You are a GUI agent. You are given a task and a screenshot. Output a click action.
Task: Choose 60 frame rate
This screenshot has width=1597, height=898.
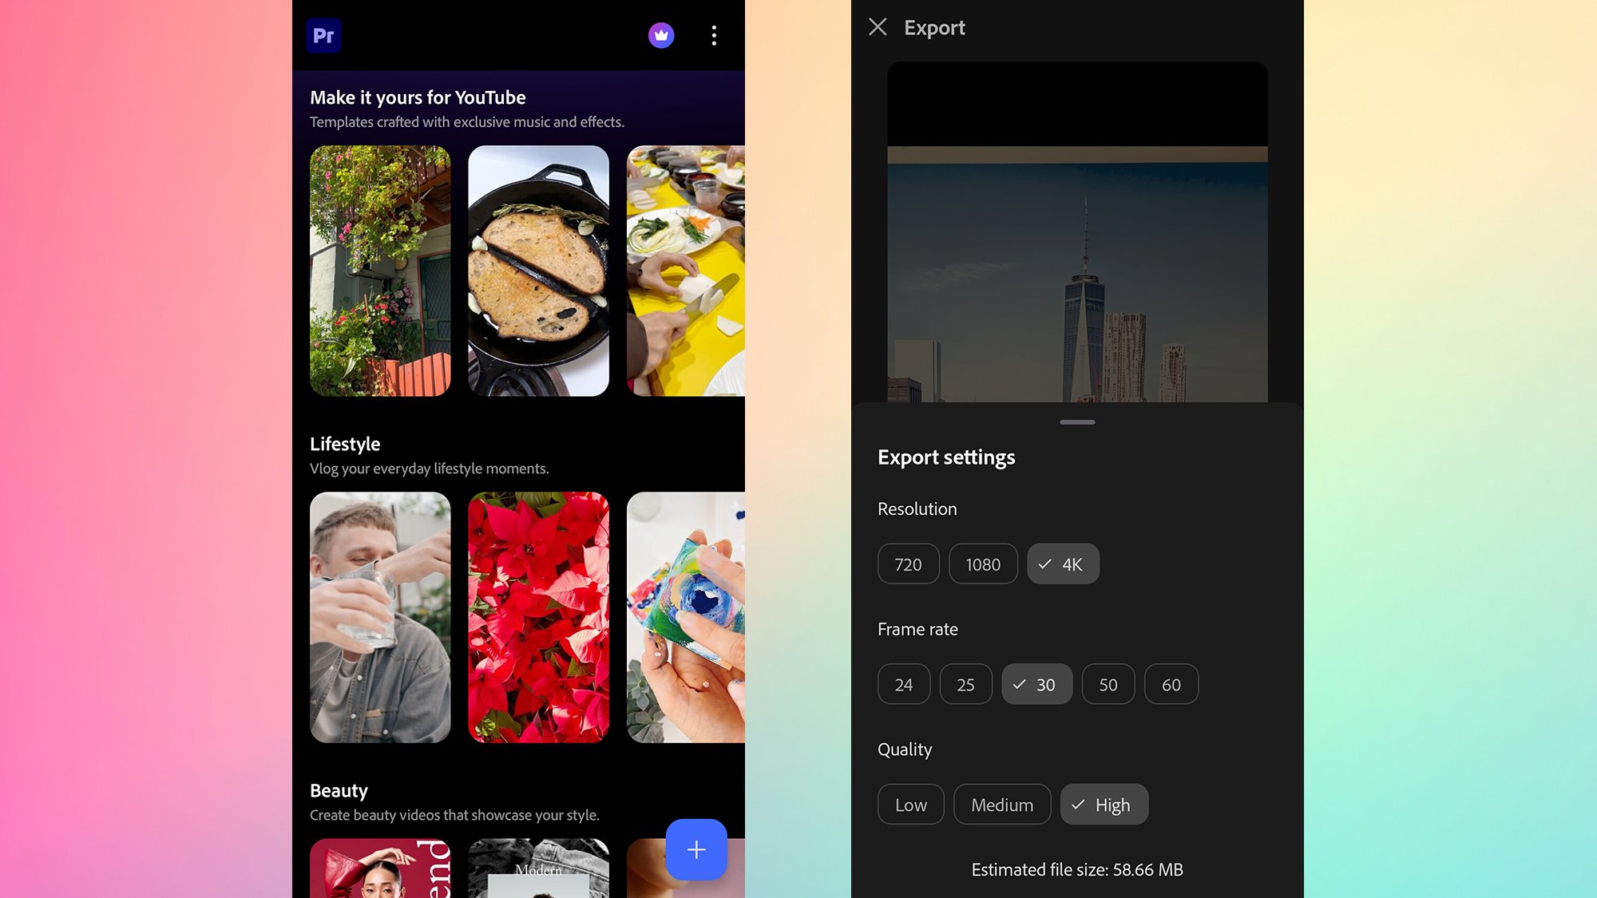click(x=1171, y=684)
